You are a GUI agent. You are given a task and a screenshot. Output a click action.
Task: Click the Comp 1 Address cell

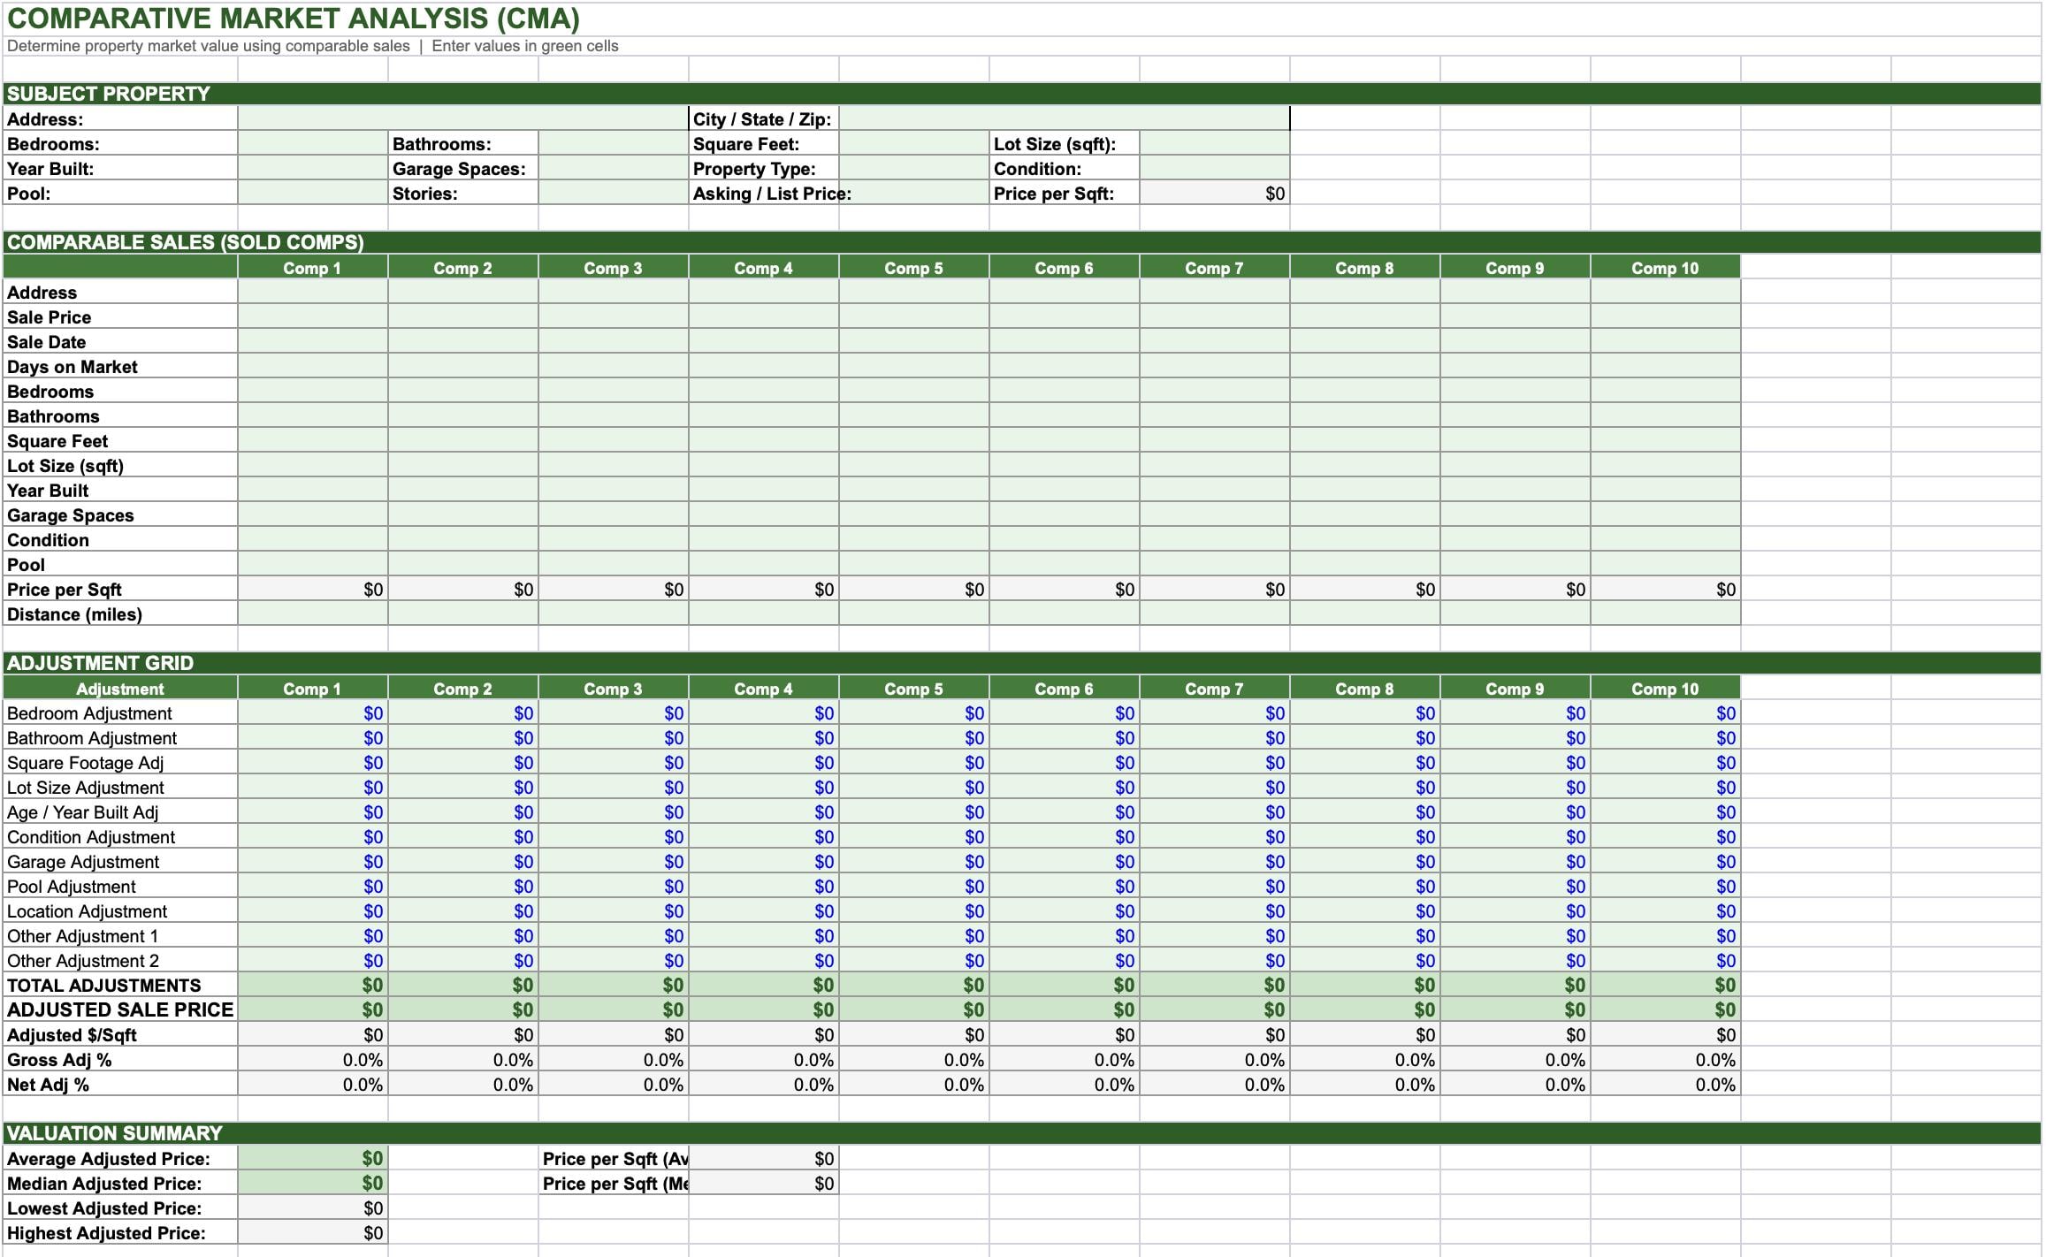[313, 292]
